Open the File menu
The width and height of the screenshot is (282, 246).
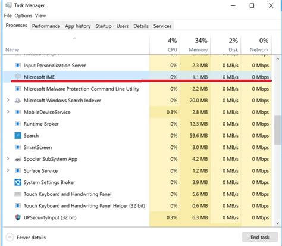click(8, 15)
